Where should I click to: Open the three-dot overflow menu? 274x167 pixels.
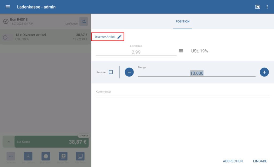[267, 7]
